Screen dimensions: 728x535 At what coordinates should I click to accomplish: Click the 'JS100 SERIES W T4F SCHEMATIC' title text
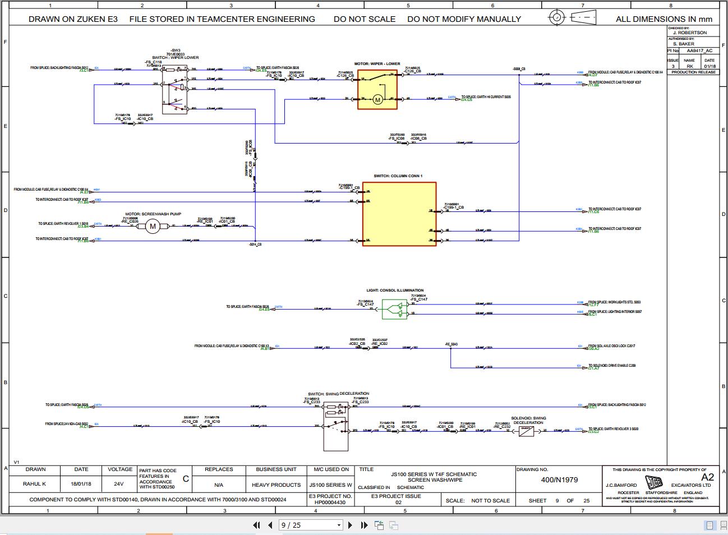[x=434, y=474]
